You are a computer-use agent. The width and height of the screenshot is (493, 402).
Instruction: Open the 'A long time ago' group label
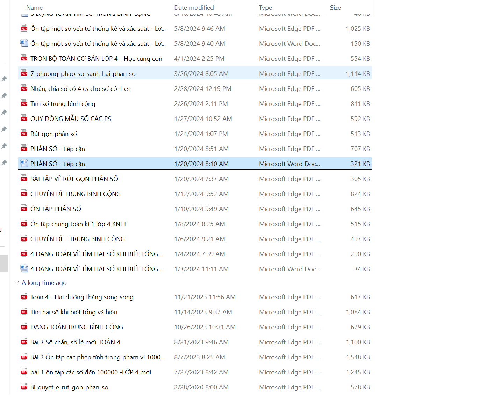pos(44,282)
